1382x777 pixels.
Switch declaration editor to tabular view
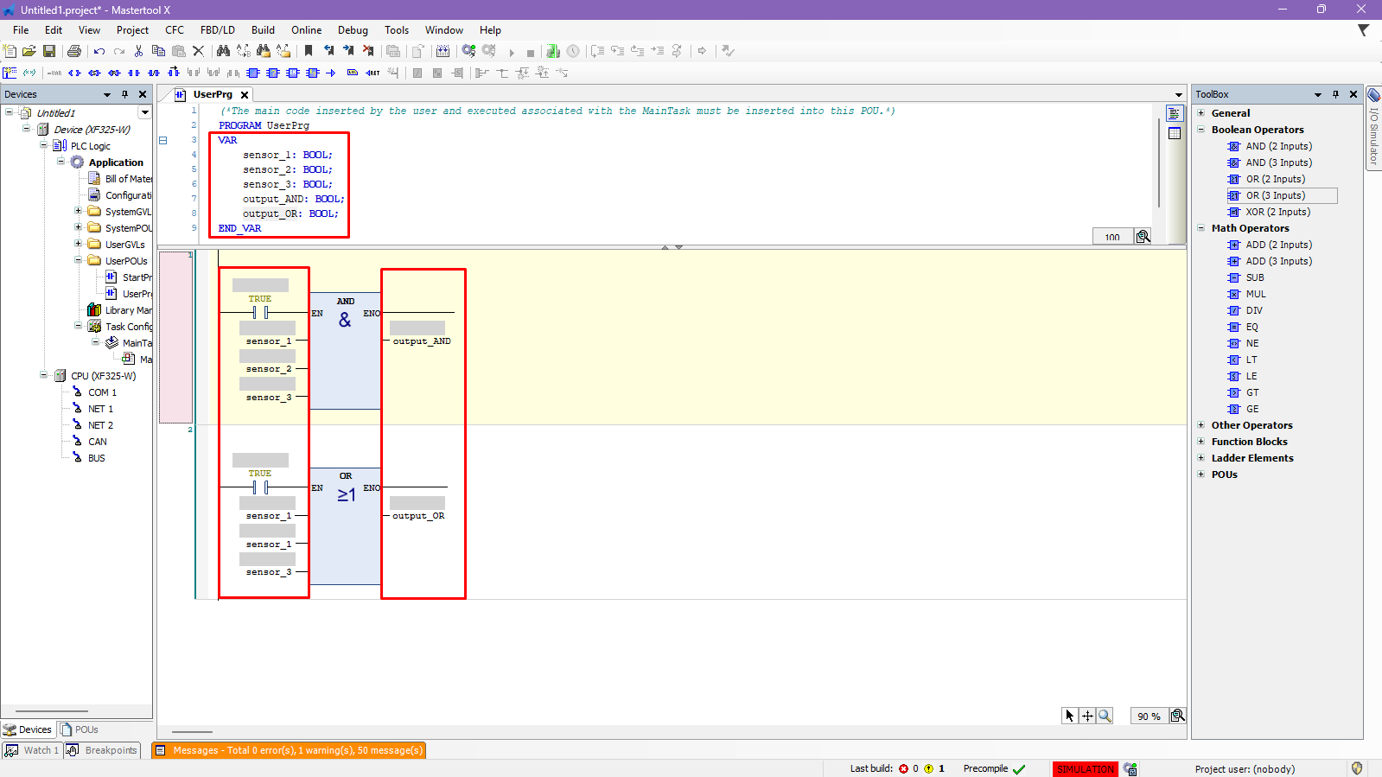tap(1174, 133)
